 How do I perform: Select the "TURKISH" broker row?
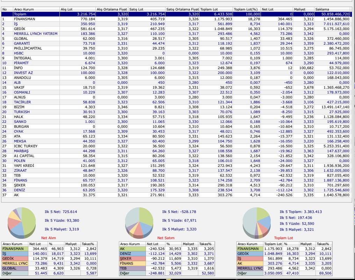[x=176, y=112]
